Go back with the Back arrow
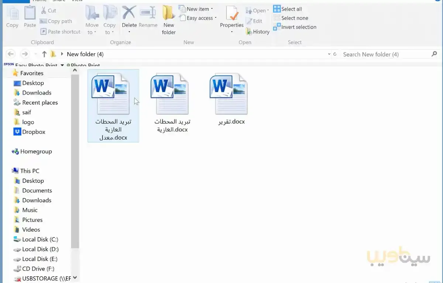Screen dimensions: 443x283 click(x=11, y=54)
